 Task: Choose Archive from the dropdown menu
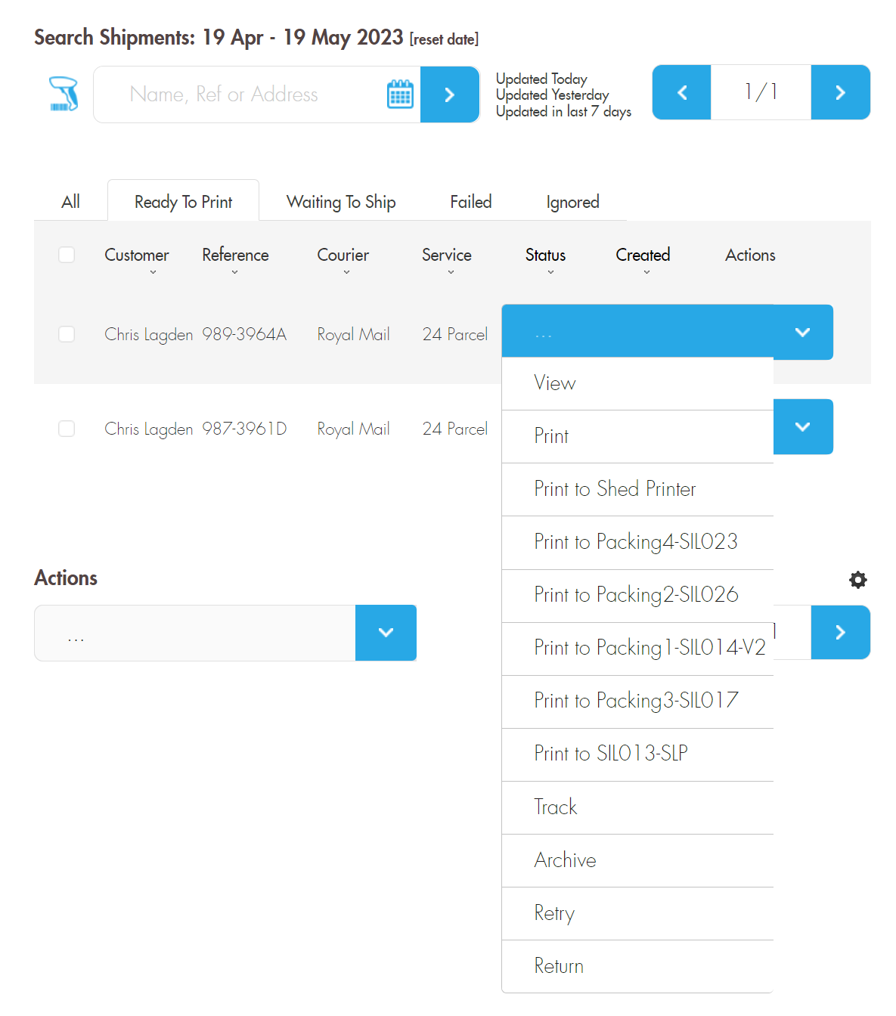(x=565, y=860)
